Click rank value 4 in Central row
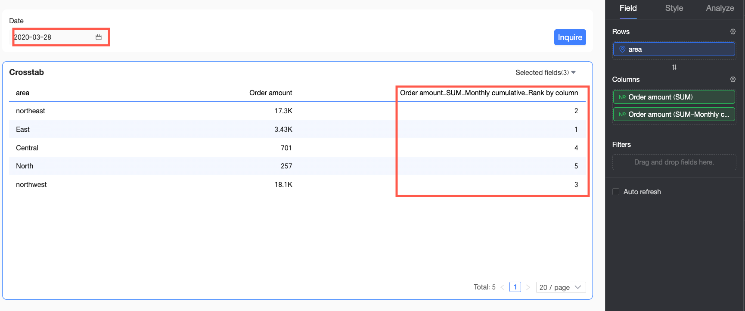This screenshot has height=311, width=745. [576, 148]
